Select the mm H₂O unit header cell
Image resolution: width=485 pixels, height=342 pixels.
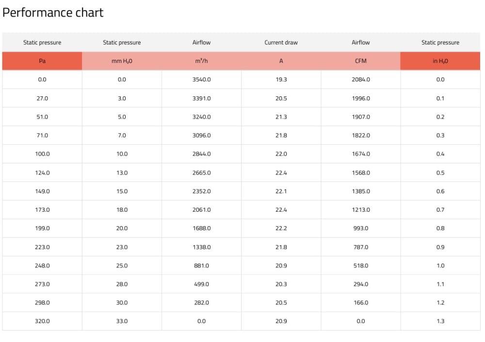coord(122,61)
